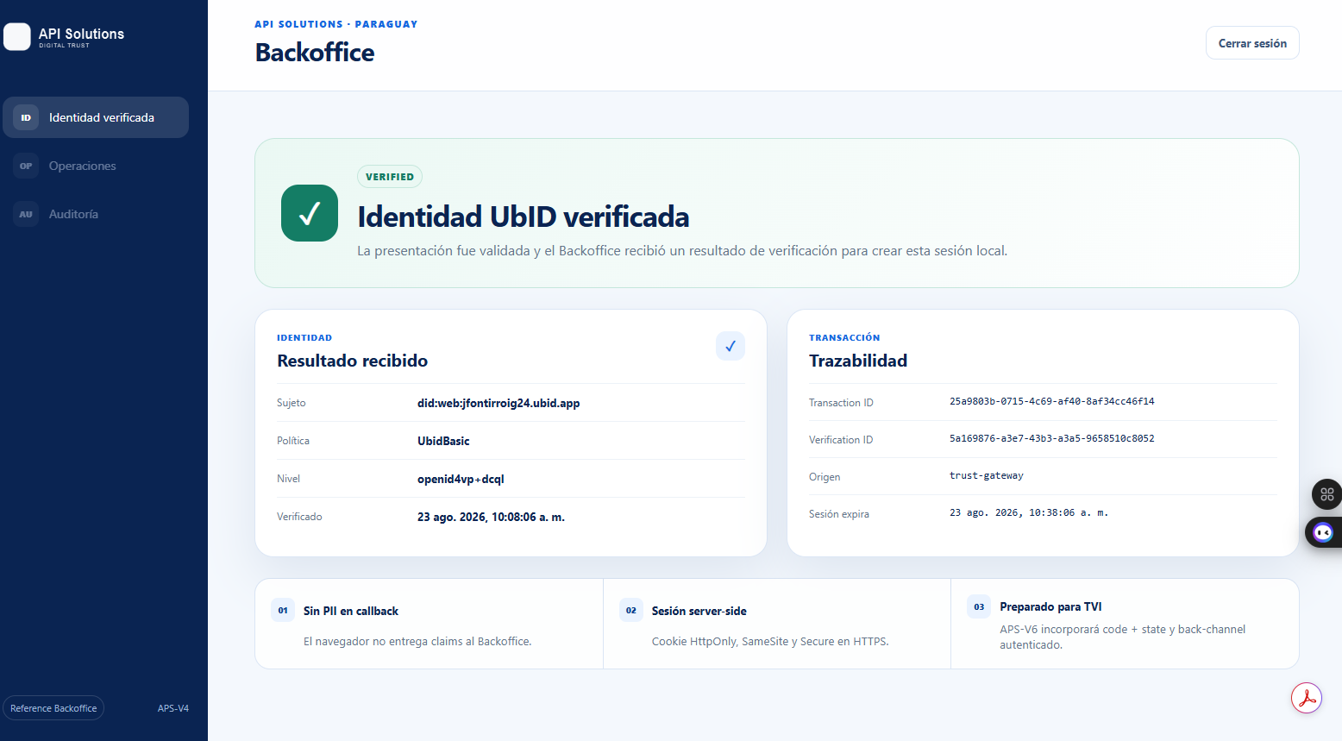This screenshot has width=1342, height=741.
Task: Go to Auditoría section
Action: 96,214
